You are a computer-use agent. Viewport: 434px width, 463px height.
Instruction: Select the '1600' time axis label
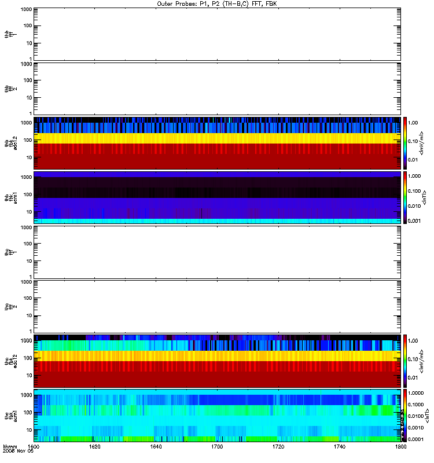(34, 447)
